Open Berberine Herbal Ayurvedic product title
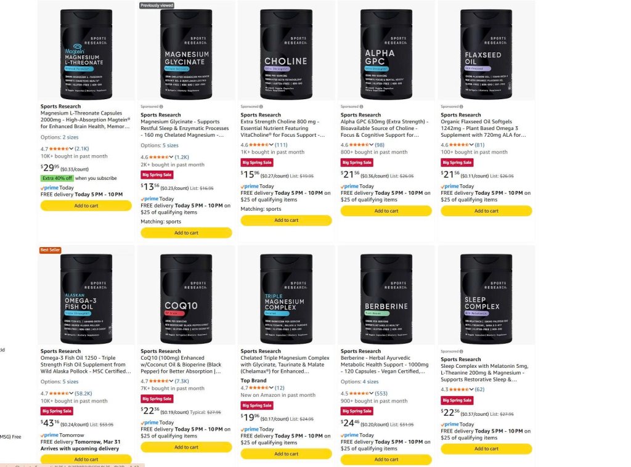631x467 pixels. coord(385,365)
